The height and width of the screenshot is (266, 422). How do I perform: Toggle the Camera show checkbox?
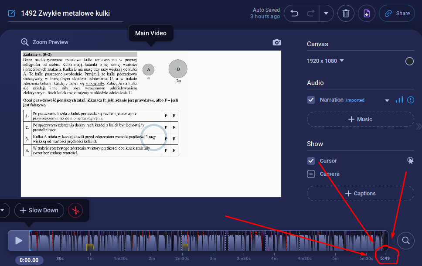click(311, 174)
